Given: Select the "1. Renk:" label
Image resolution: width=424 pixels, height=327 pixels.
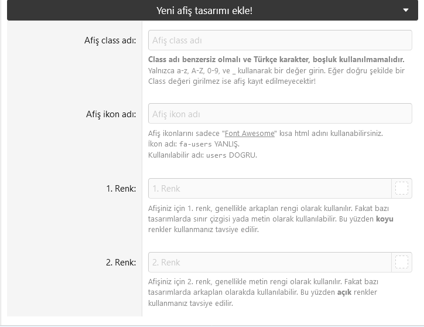Looking at the screenshot, I should [121, 188].
